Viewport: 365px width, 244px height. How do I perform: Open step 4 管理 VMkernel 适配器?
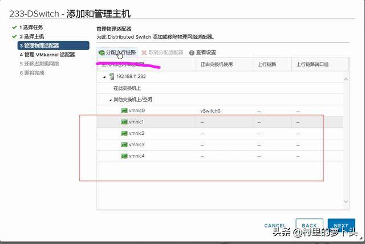coord(47,55)
